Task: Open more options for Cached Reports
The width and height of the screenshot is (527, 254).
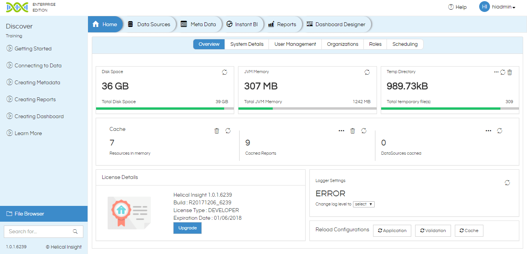Action: 341,131
